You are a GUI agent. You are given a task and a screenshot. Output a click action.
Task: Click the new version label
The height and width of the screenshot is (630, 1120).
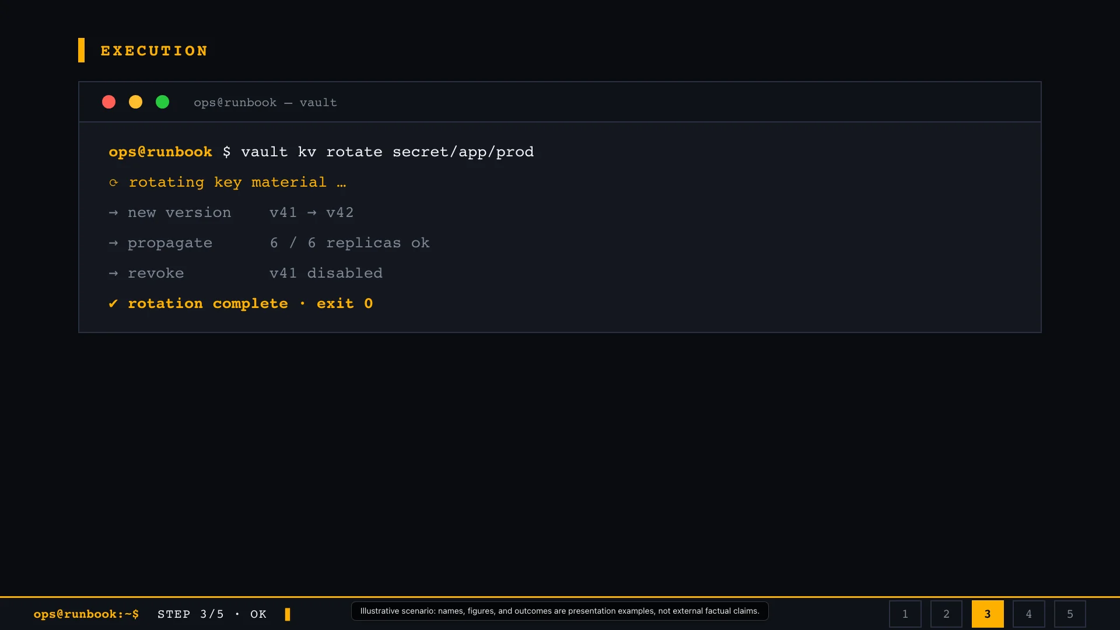click(x=180, y=213)
